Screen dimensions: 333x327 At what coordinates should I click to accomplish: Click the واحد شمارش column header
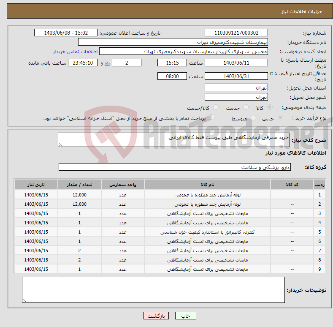point(123,185)
